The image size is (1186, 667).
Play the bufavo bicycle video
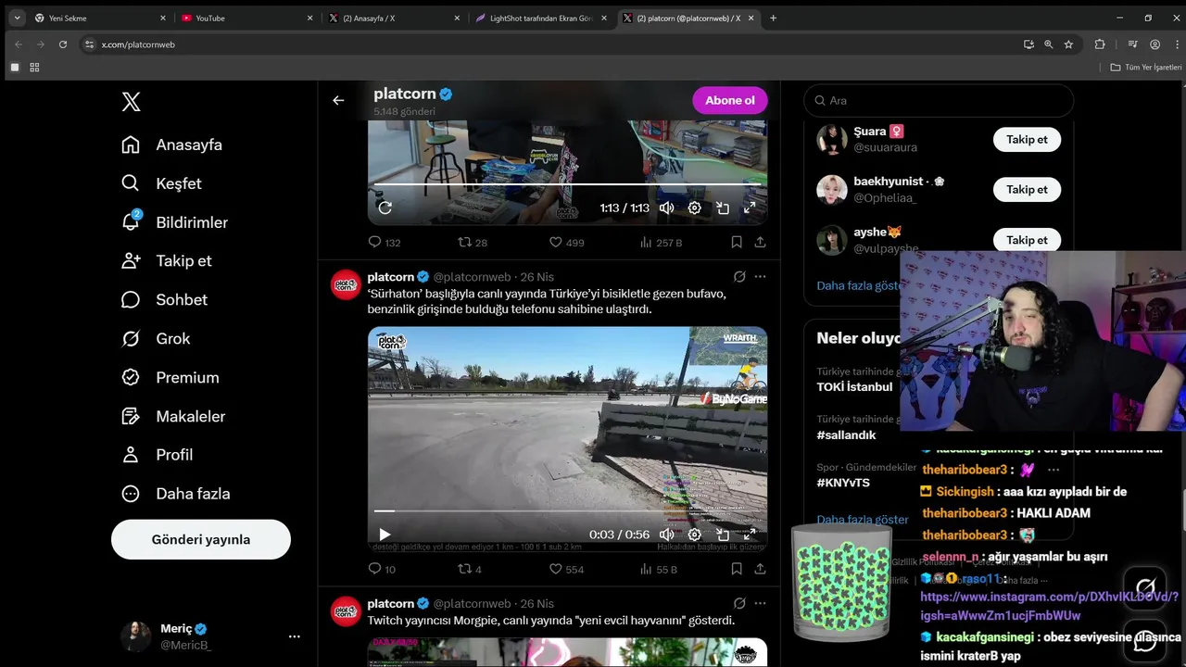coord(385,535)
